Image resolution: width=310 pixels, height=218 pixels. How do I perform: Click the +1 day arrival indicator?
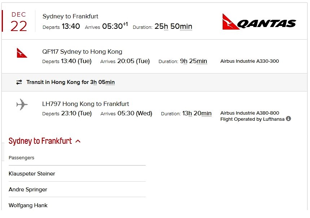pos(125,25)
